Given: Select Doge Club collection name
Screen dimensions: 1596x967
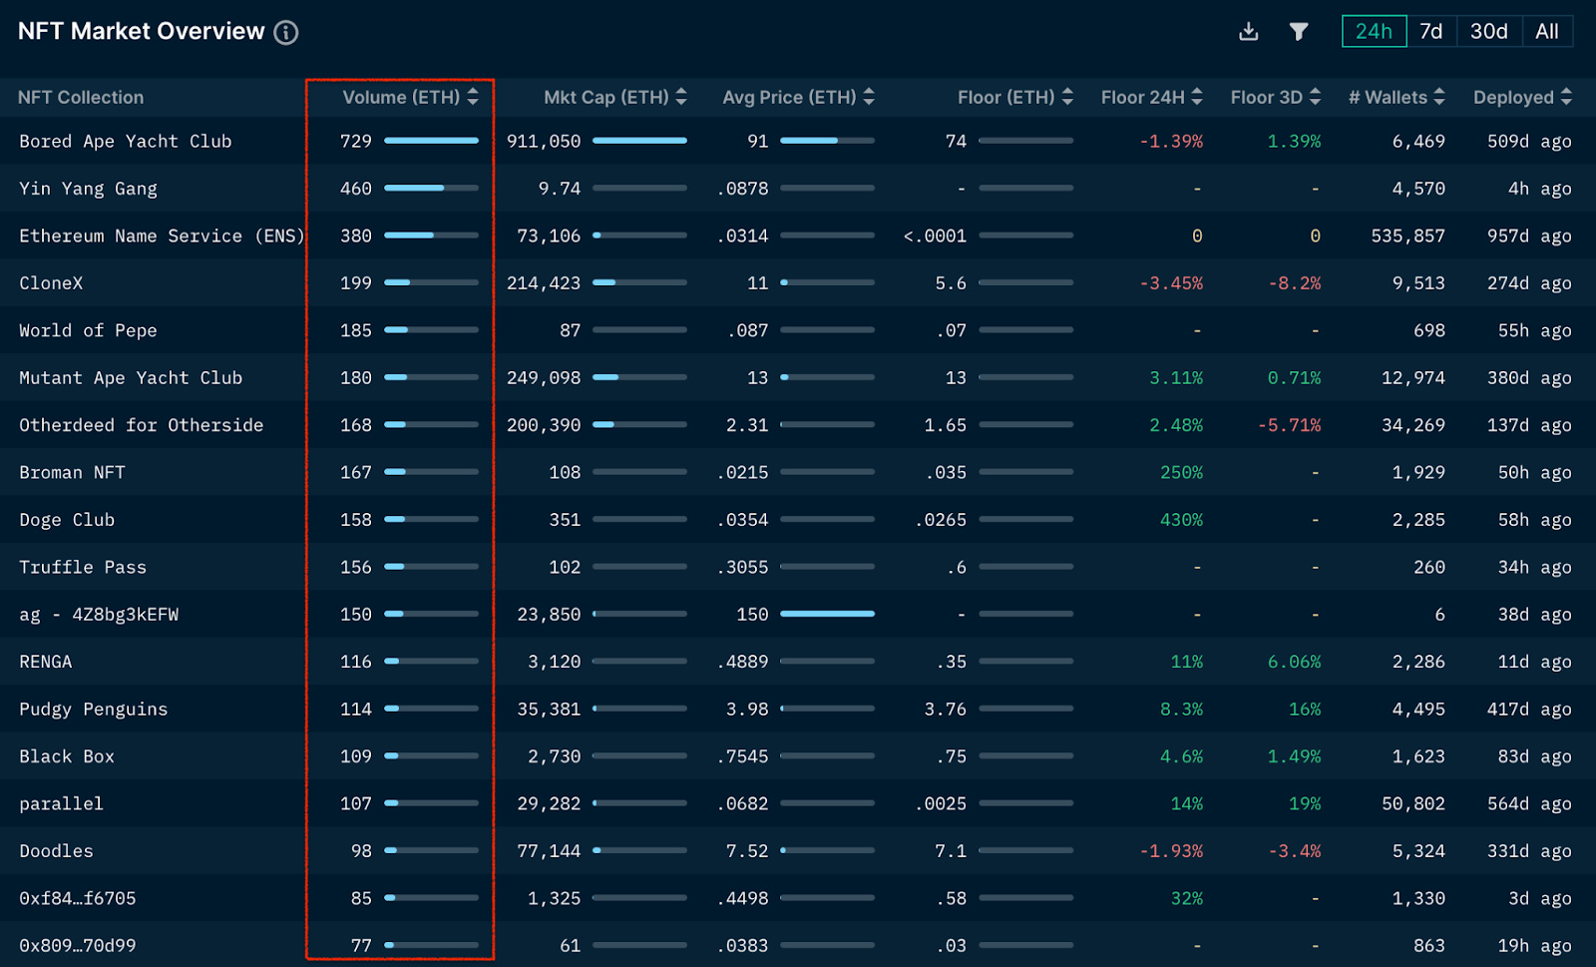Looking at the screenshot, I should [67, 520].
